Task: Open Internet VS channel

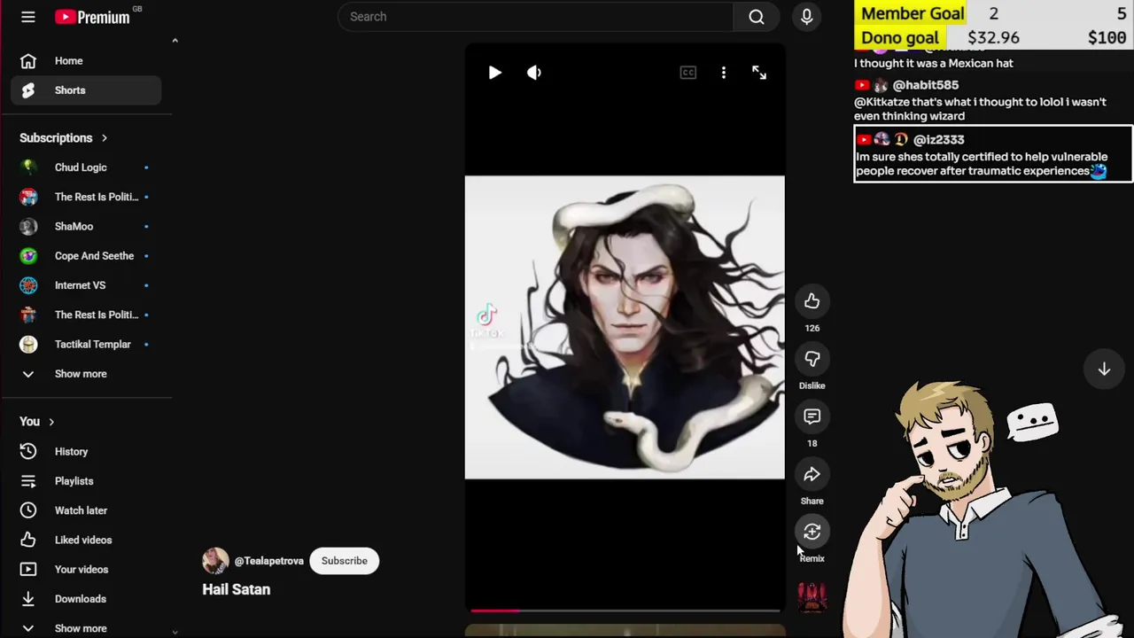Action: [86, 285]
